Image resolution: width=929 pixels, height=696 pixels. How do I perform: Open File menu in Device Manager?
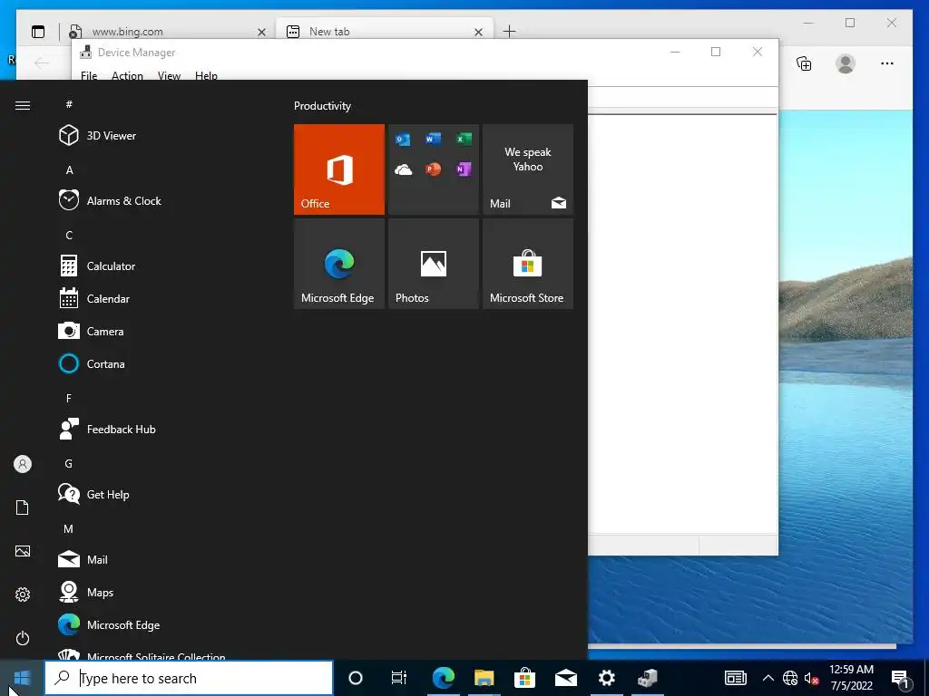coord(89,75)
